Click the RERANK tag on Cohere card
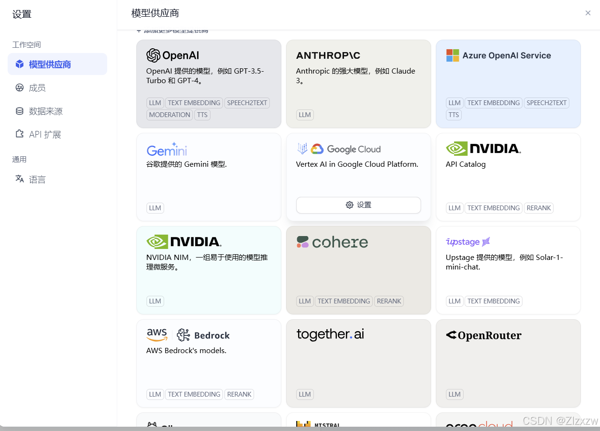The height and width of the screenshot is (431, 600). click(389, 301)
